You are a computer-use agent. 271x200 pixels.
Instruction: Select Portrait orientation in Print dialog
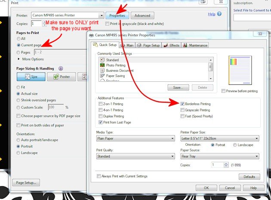18,146
